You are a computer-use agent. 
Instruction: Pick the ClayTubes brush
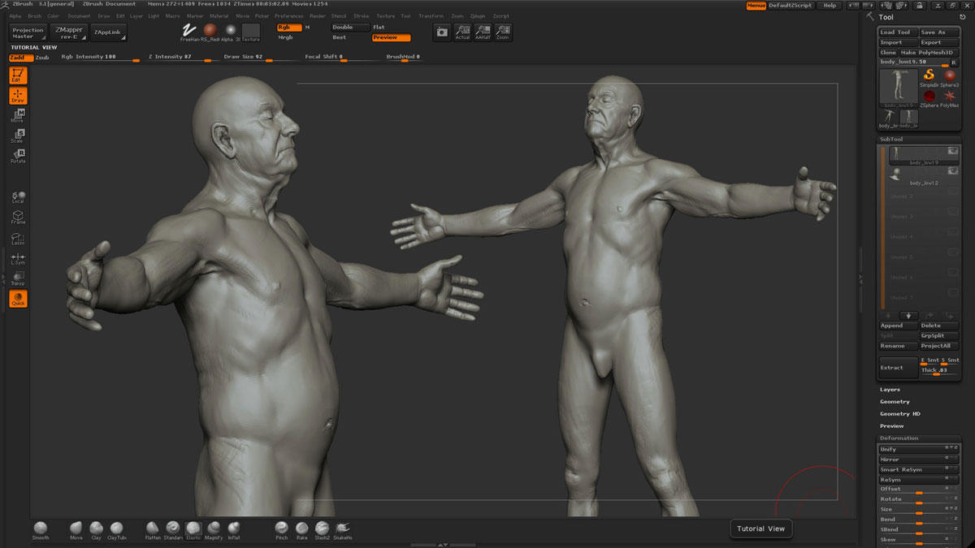click(x=116, y=529)
